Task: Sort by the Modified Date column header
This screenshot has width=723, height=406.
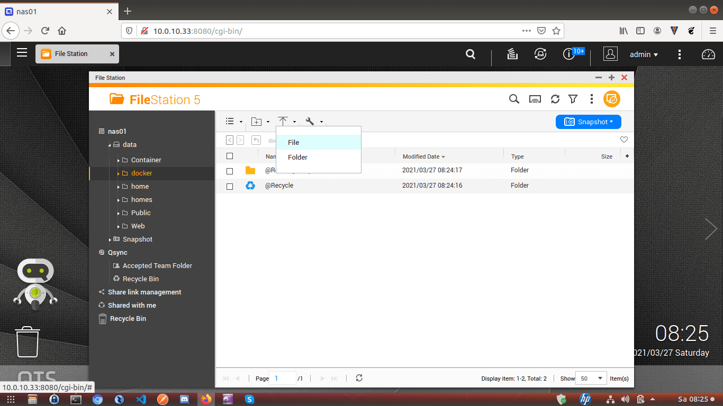Action: tap(423, 156)
